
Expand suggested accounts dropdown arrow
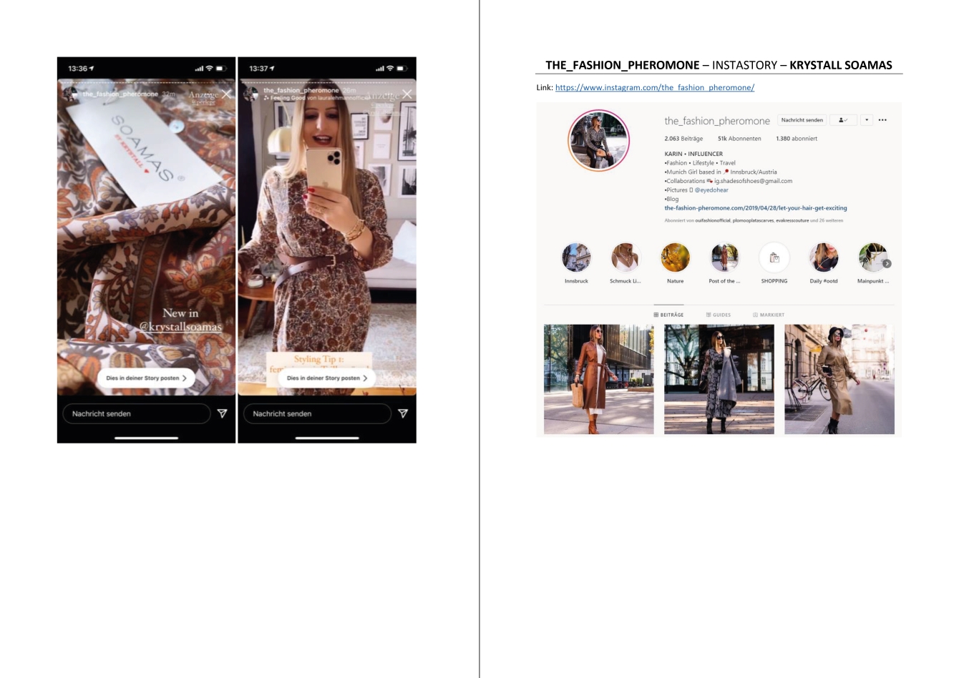click(867, 120)
